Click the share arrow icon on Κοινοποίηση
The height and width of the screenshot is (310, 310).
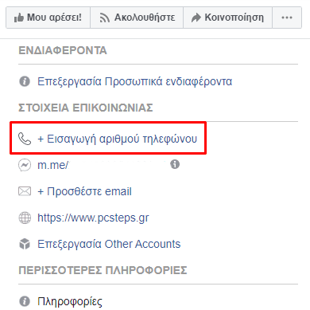196,18
